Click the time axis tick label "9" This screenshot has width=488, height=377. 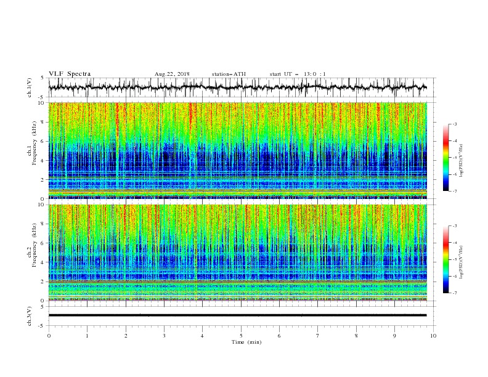click(394, 336)
